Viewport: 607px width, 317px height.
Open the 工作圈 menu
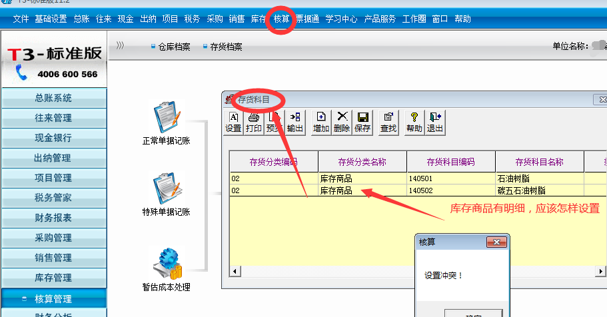(x=414, y=19)
